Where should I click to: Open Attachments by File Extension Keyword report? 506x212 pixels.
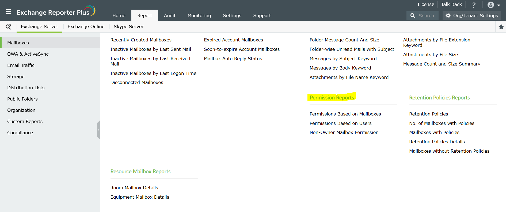pyautogui.click(x=437, y=43)
